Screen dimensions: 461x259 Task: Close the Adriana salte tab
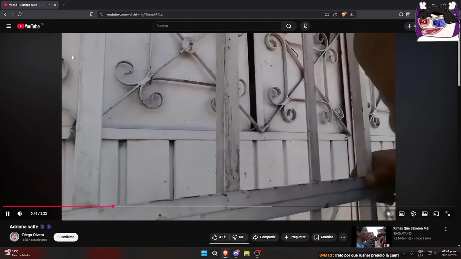(x=55, y=5)
